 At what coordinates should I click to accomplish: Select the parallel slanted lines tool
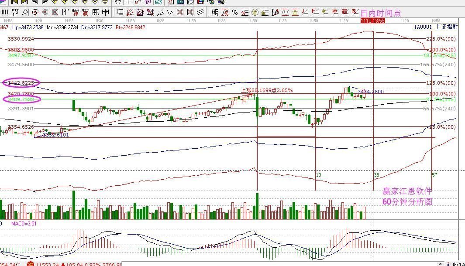65,12
